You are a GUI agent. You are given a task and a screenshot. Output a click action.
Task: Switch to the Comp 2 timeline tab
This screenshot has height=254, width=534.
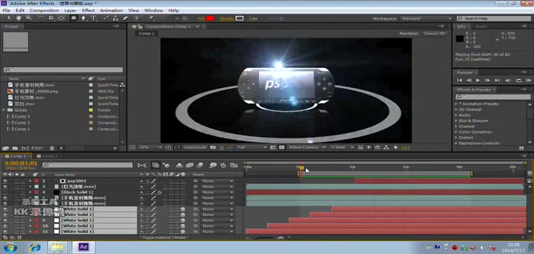(50, 156)
